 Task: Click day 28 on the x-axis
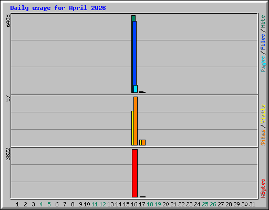[x=229, y=204]
